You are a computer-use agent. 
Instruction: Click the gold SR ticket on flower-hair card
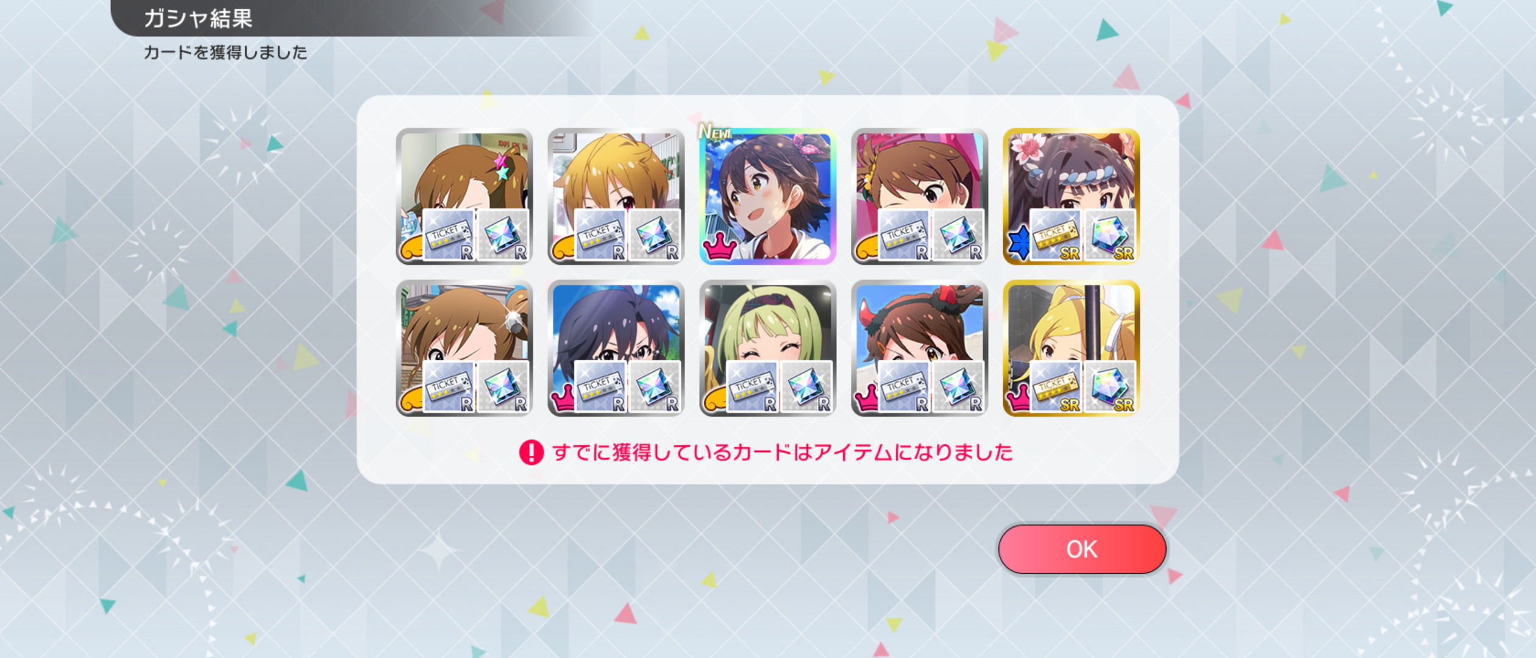pos(1056,235)
